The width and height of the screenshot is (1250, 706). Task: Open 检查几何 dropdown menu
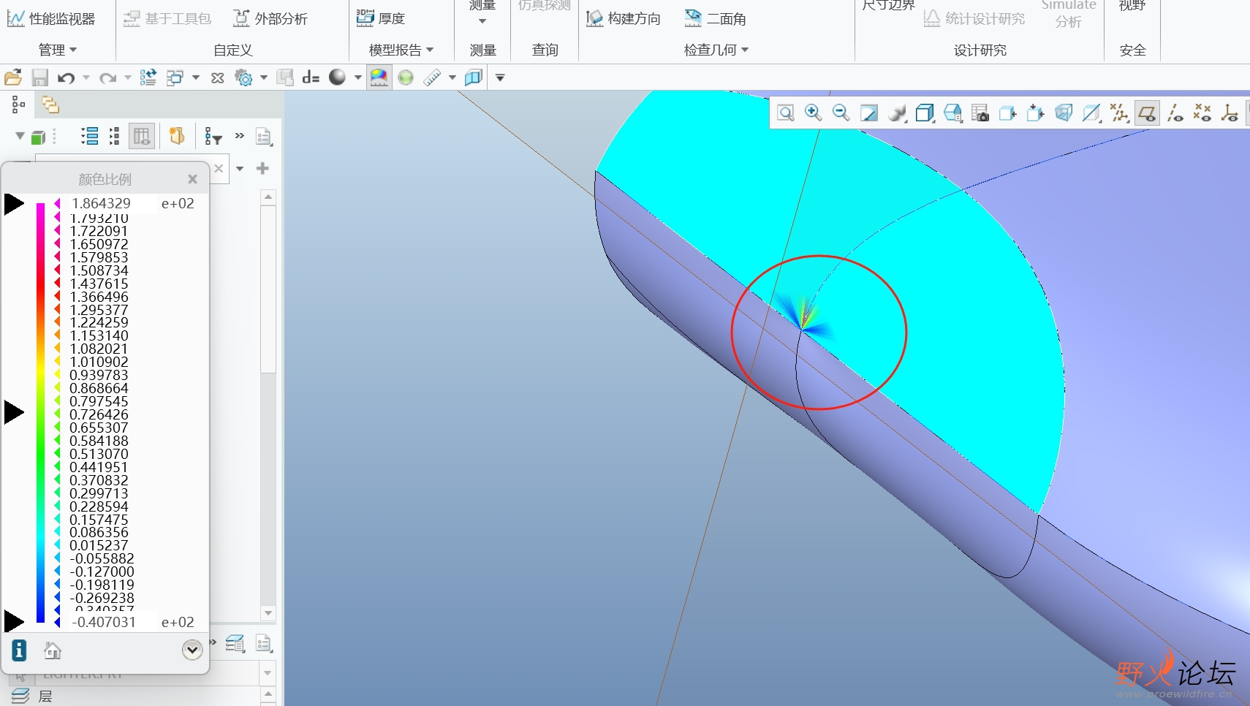pyautogui.click(x=716, y=50)
